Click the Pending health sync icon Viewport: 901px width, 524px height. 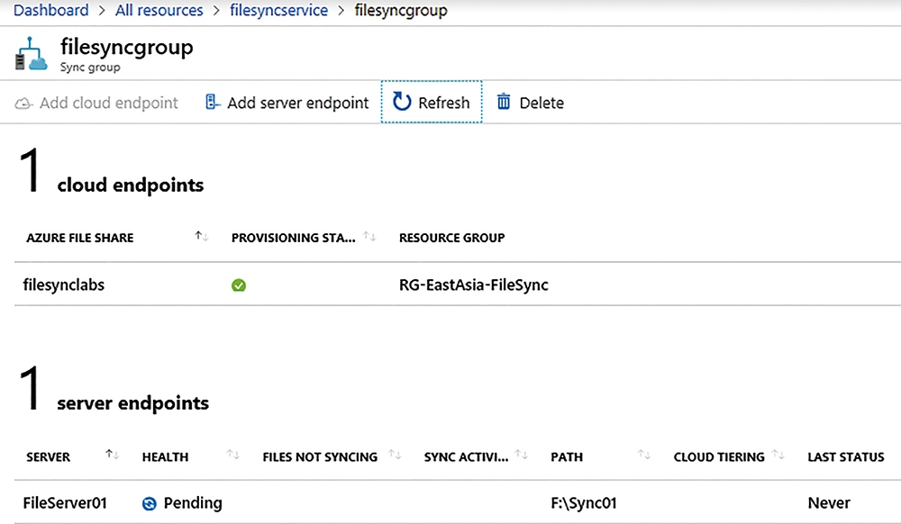click(x=150, y=504)
